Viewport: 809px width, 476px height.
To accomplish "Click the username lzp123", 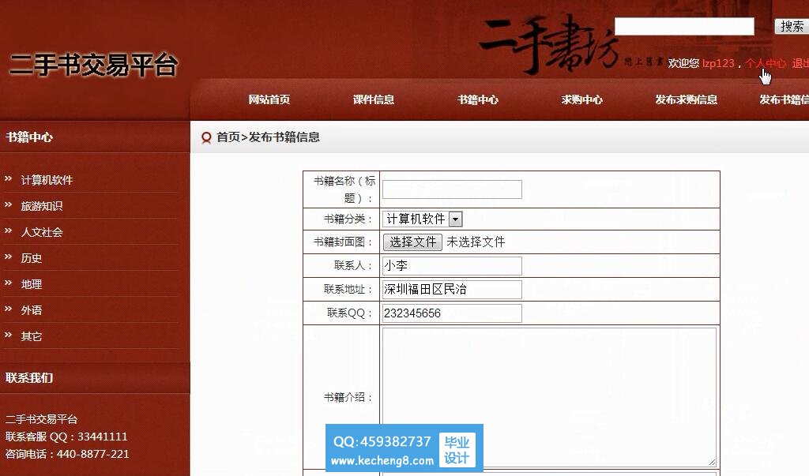I will coord(718,63).
